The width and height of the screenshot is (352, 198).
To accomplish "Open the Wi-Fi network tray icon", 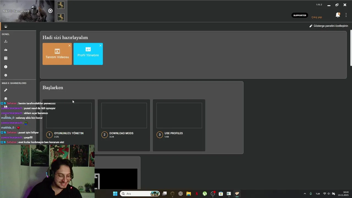I will [x=325, y=194].
